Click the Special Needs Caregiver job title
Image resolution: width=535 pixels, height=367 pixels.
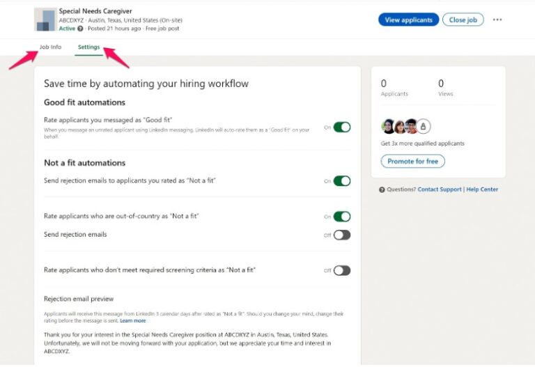pyautogui.click(x=95, y=11)
